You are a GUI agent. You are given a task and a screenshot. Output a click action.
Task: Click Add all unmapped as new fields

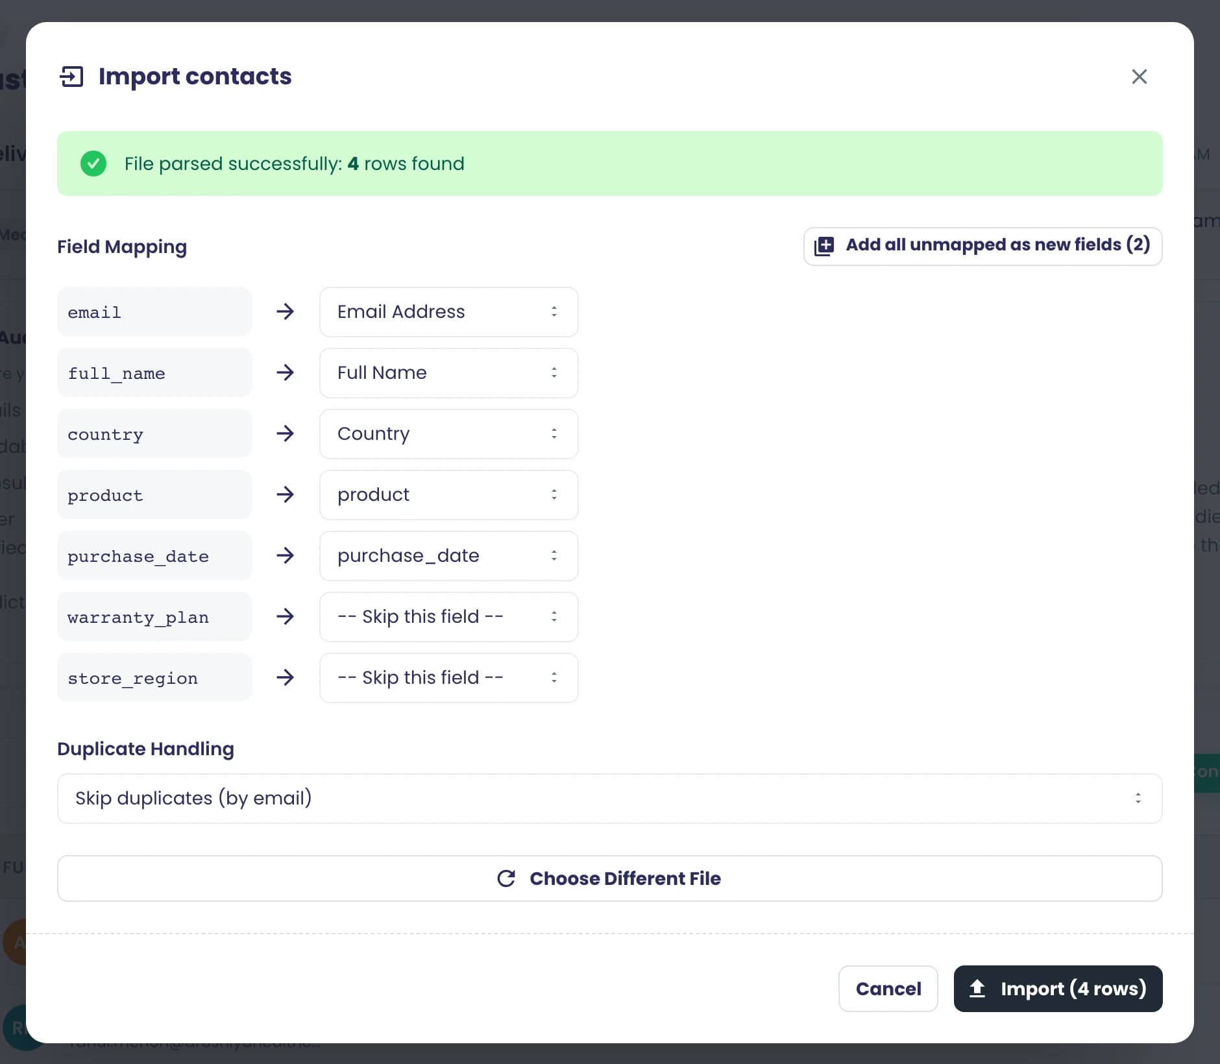coord(982,246)
